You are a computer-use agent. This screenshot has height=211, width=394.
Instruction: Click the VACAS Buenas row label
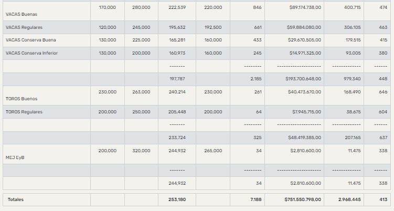[22, 14]
